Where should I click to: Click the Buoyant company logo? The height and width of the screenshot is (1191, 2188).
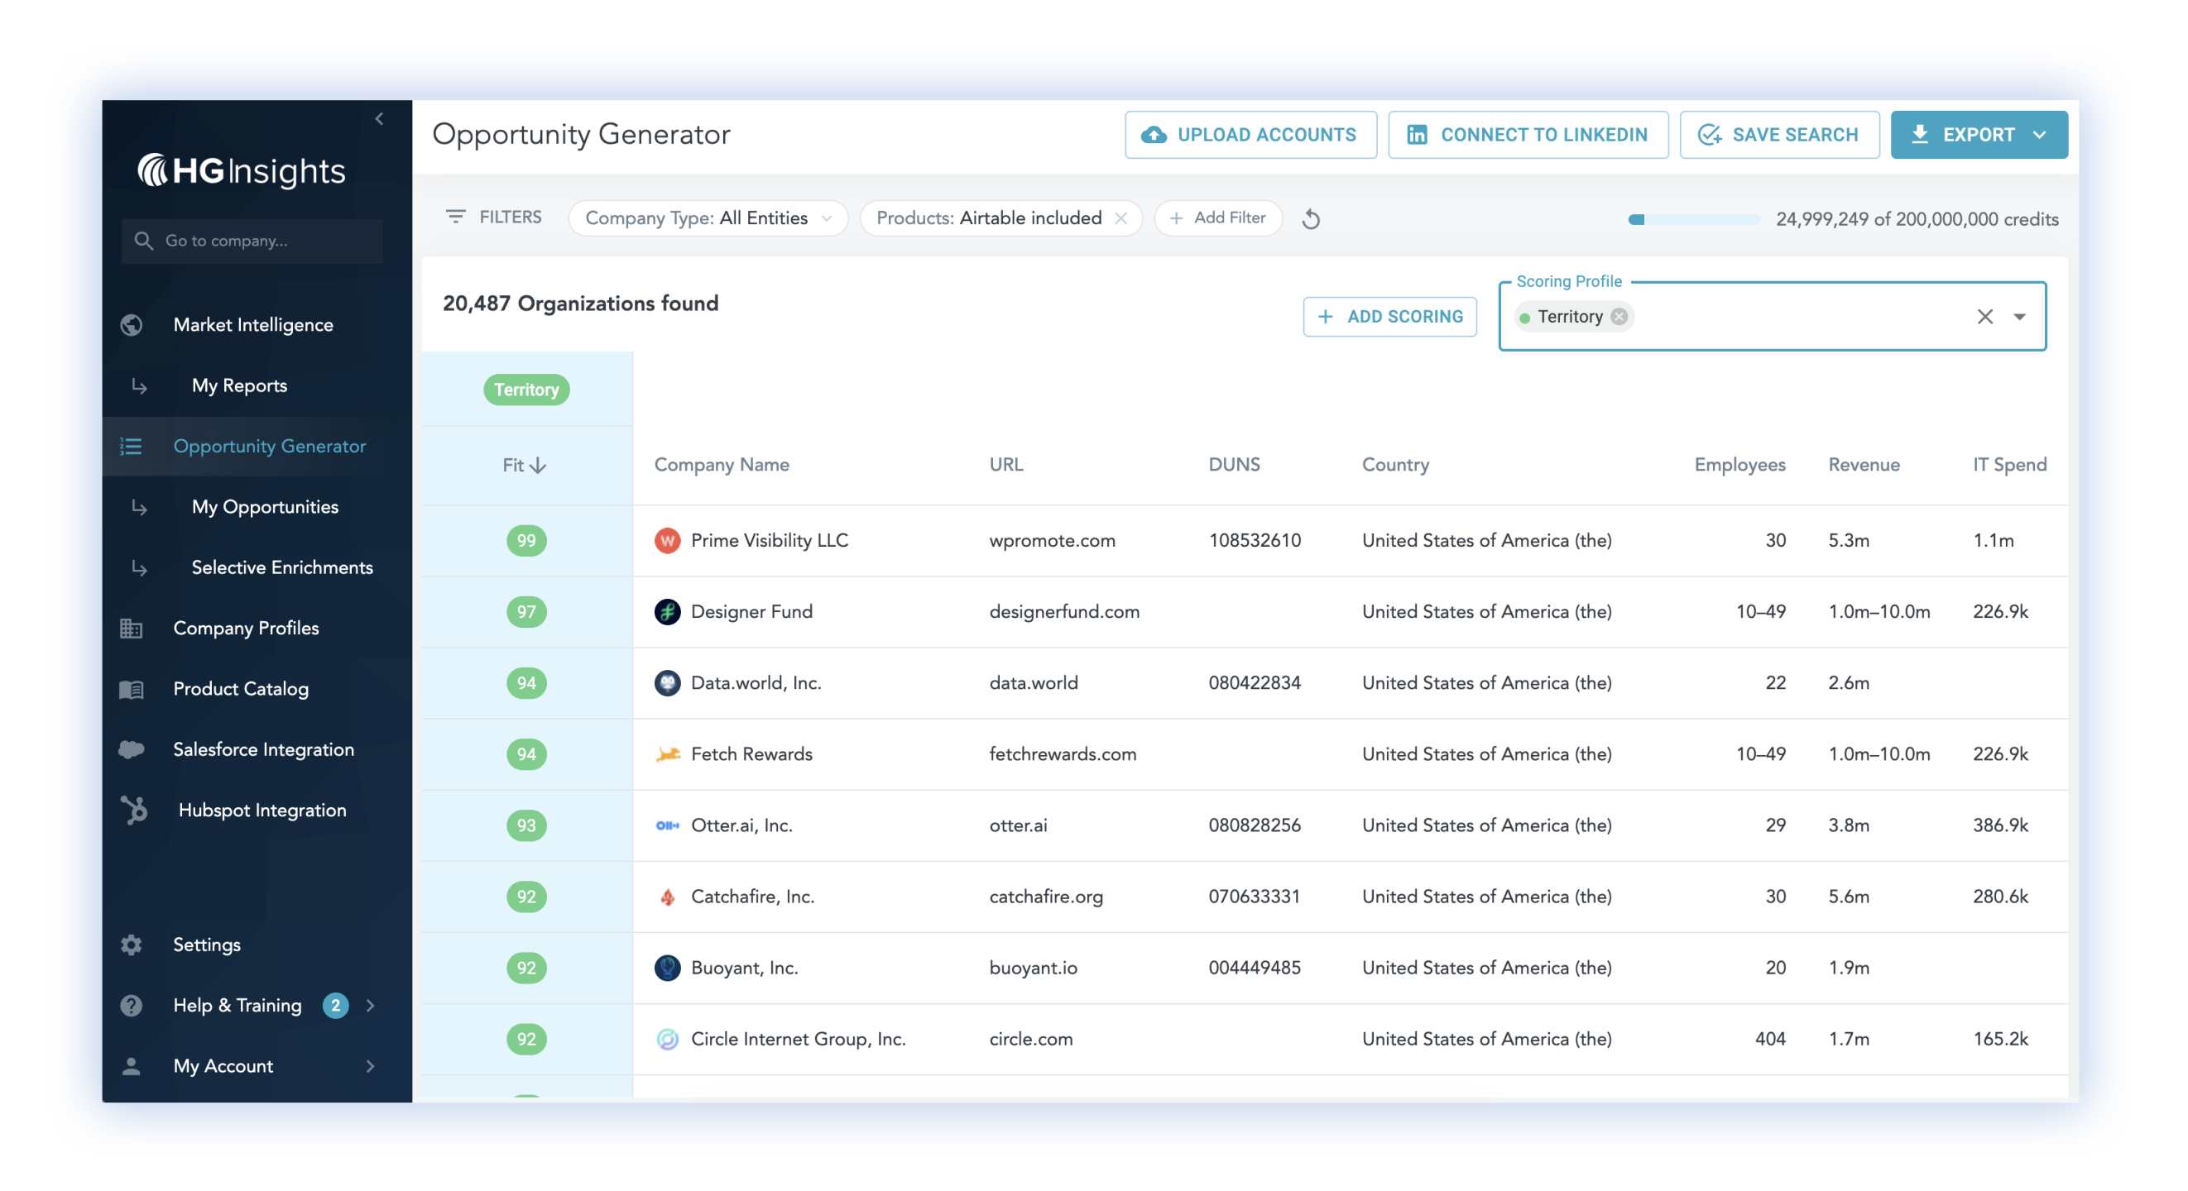point(668,969)
